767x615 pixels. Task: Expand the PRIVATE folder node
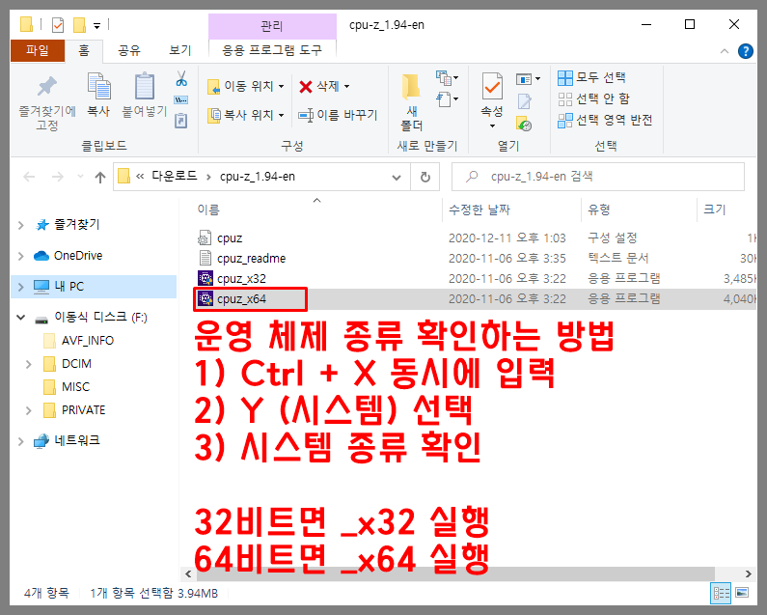28,410
